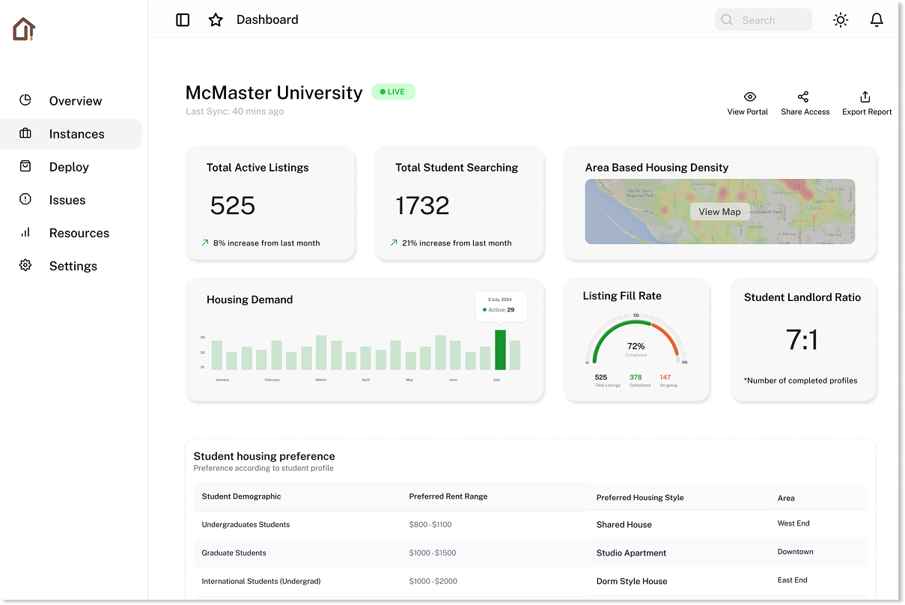
Task: Click the house logo icon
Action: (x=24, y=29)
